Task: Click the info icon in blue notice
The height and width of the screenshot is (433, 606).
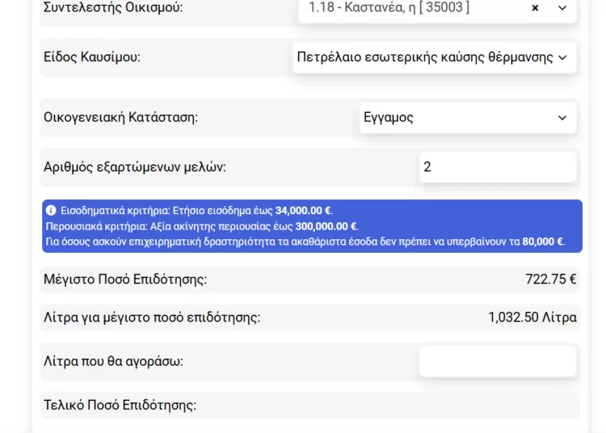Action: tap(51, 210)
